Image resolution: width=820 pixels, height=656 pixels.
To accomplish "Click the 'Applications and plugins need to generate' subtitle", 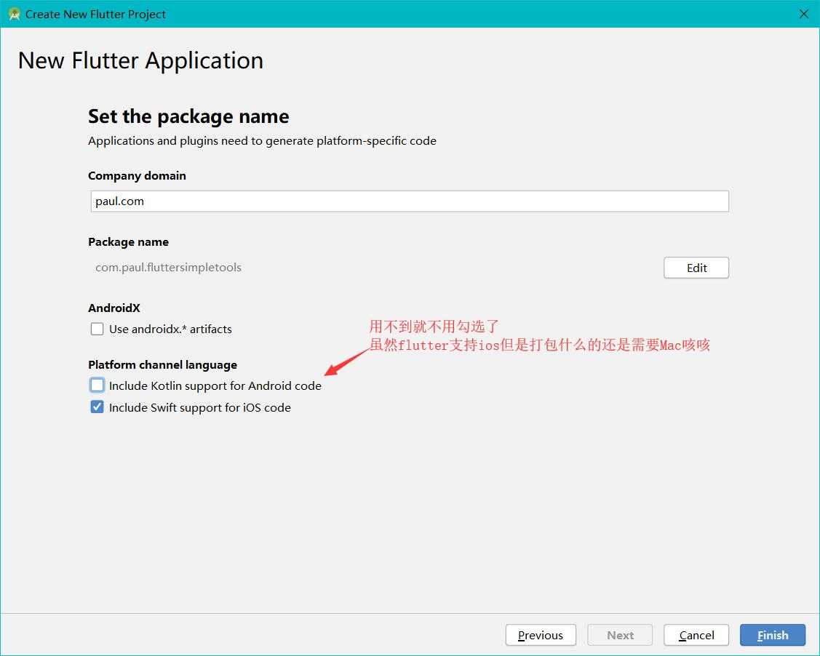I will 262,140.
